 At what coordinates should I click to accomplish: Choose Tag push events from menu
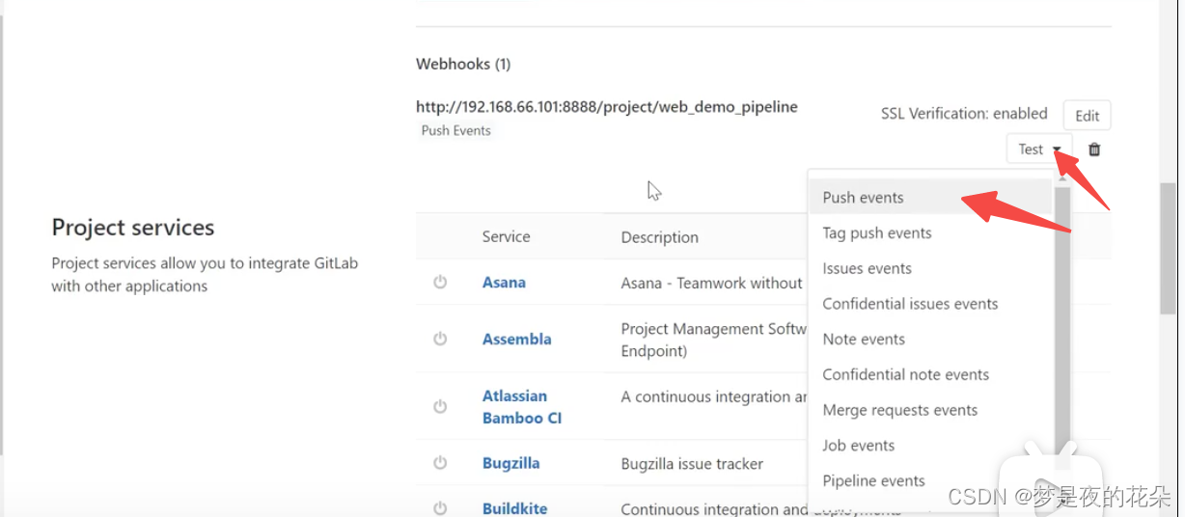click(929, 233)
